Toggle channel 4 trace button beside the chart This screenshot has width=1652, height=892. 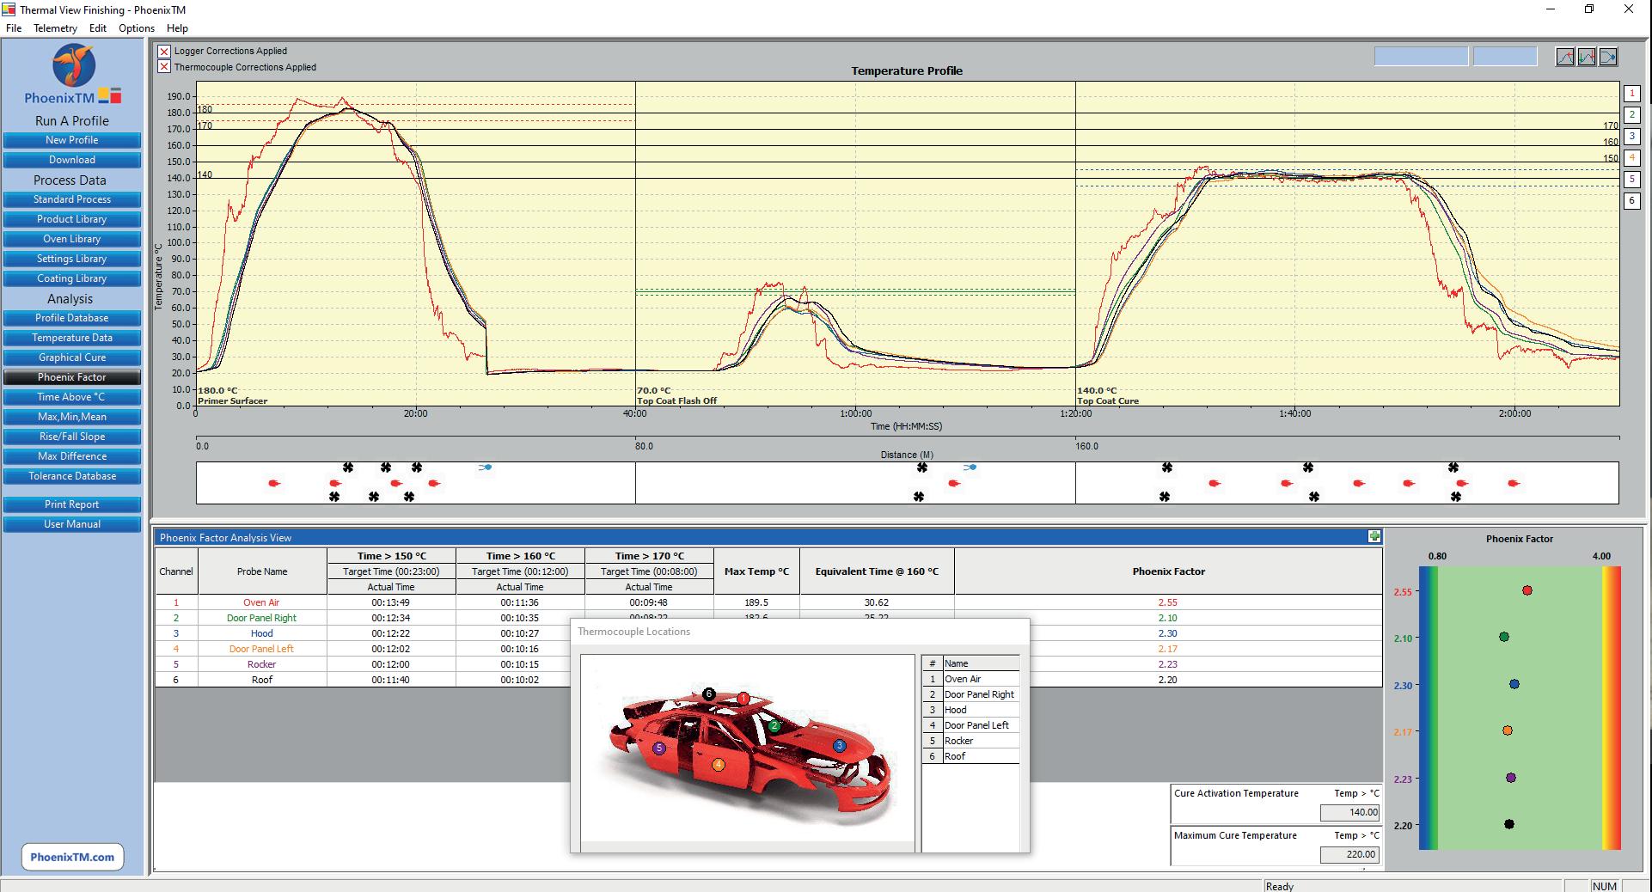click(1631, 157)
